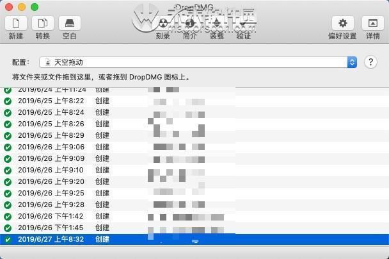Select log row 2019/6/26 上午9:28
Screen dimensions: 389x259
194,205
